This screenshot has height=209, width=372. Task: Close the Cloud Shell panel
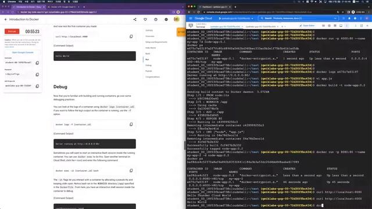pyautogui.click(x=367, y=26)
